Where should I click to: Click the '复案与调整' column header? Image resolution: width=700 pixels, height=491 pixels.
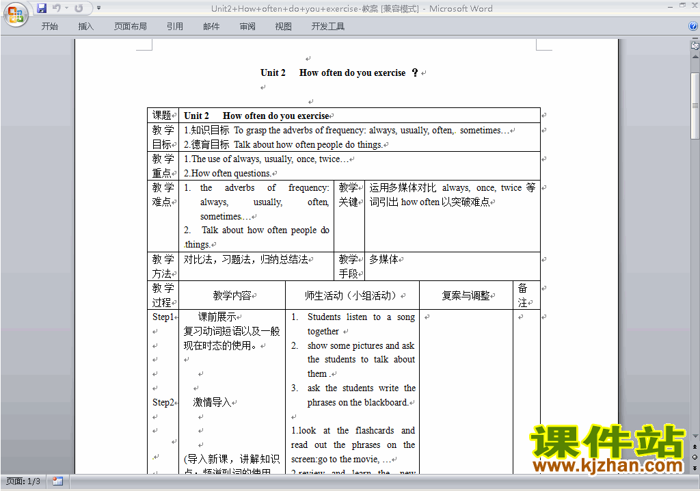click(466, 295)
